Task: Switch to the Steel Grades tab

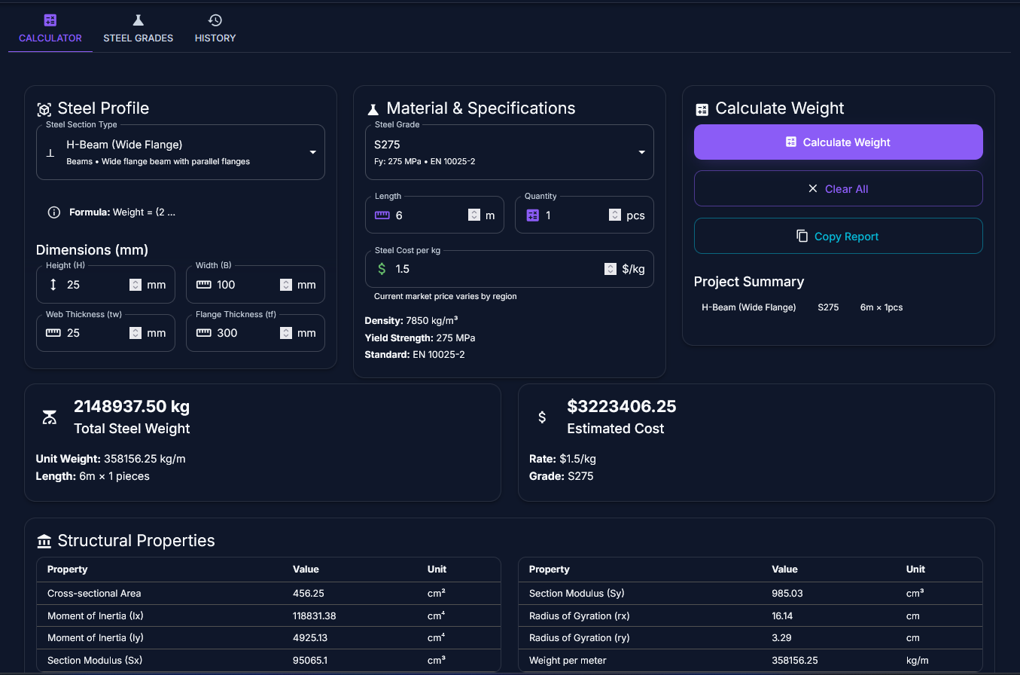Action: [x=138, y=38]
